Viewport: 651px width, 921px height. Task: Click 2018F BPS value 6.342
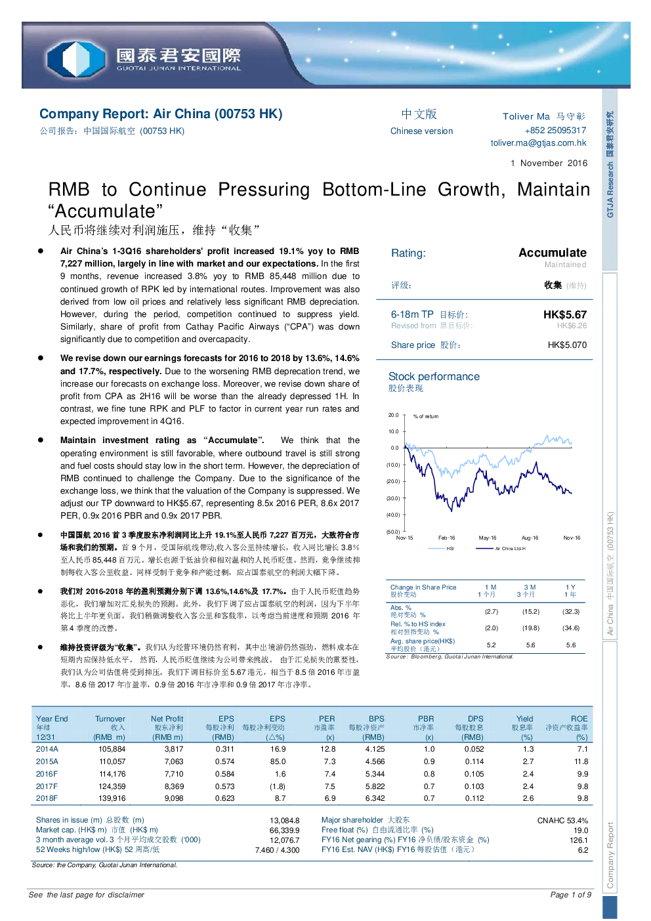point(375,799)
